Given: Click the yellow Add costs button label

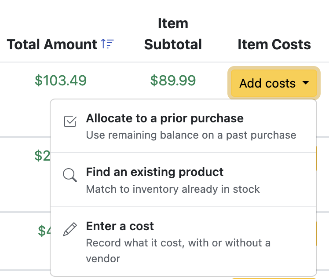Looking at the screenshot, I should click(267, 83).
